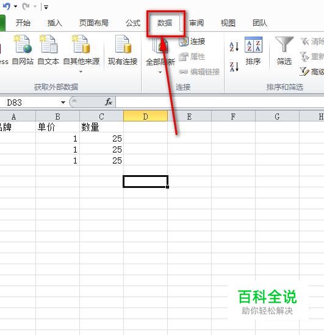Click the last 25 value in column C
The height and width of the screenshot is (335, 324).
coord(101,160)
